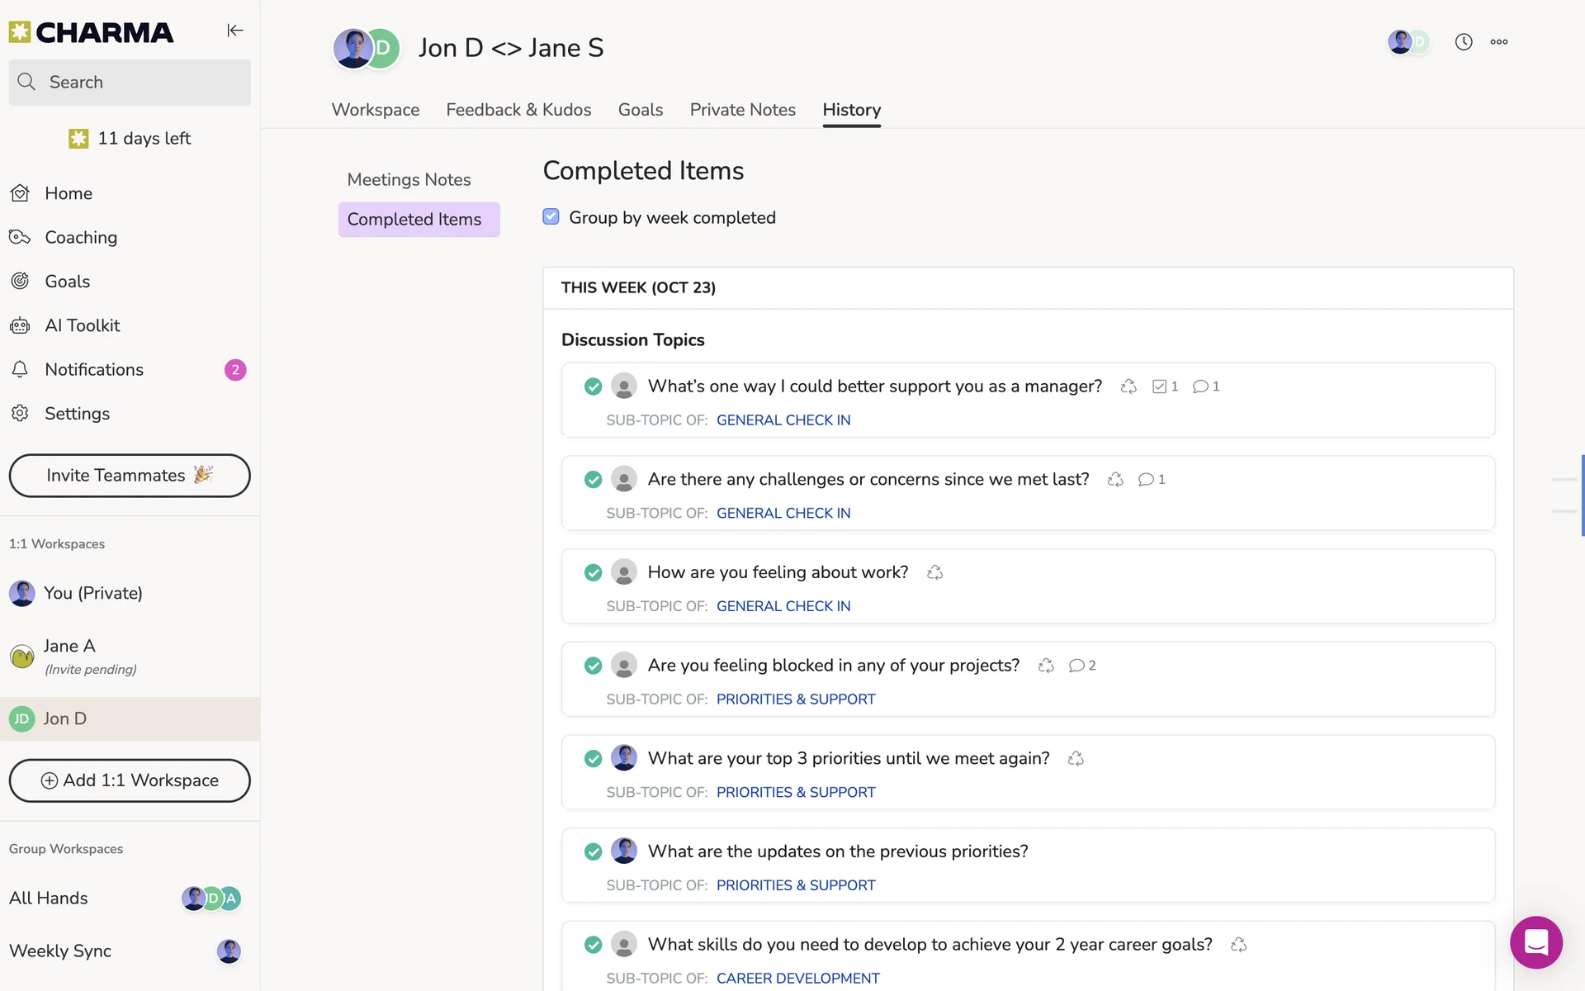
Task: Uncheck completed 'Are there any challenges' topic
Action: point(593,480)
